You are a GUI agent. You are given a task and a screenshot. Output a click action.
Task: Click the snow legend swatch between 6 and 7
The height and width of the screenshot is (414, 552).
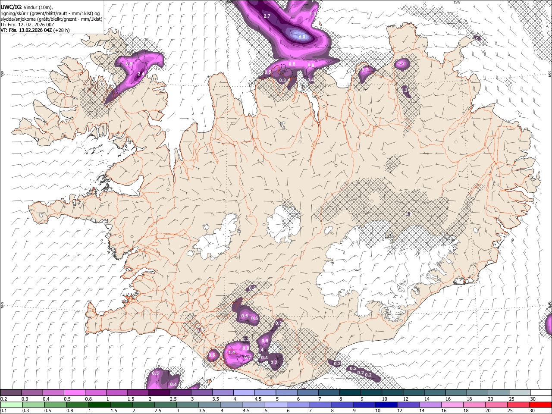tap(307, 393)
